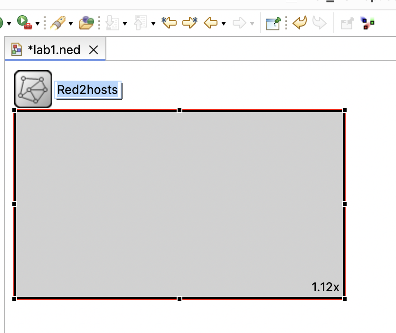The image size is (396, 333).
Task: Click the Red2hosts name edit field
Action: [88, 90]
